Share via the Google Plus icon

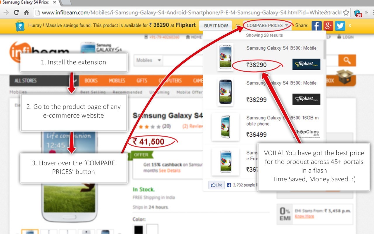click(x=328, y=26)
